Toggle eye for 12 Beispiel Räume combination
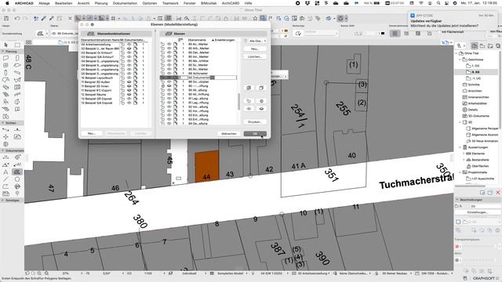This screenshot has width=502, height=282. tap(129, 94)
